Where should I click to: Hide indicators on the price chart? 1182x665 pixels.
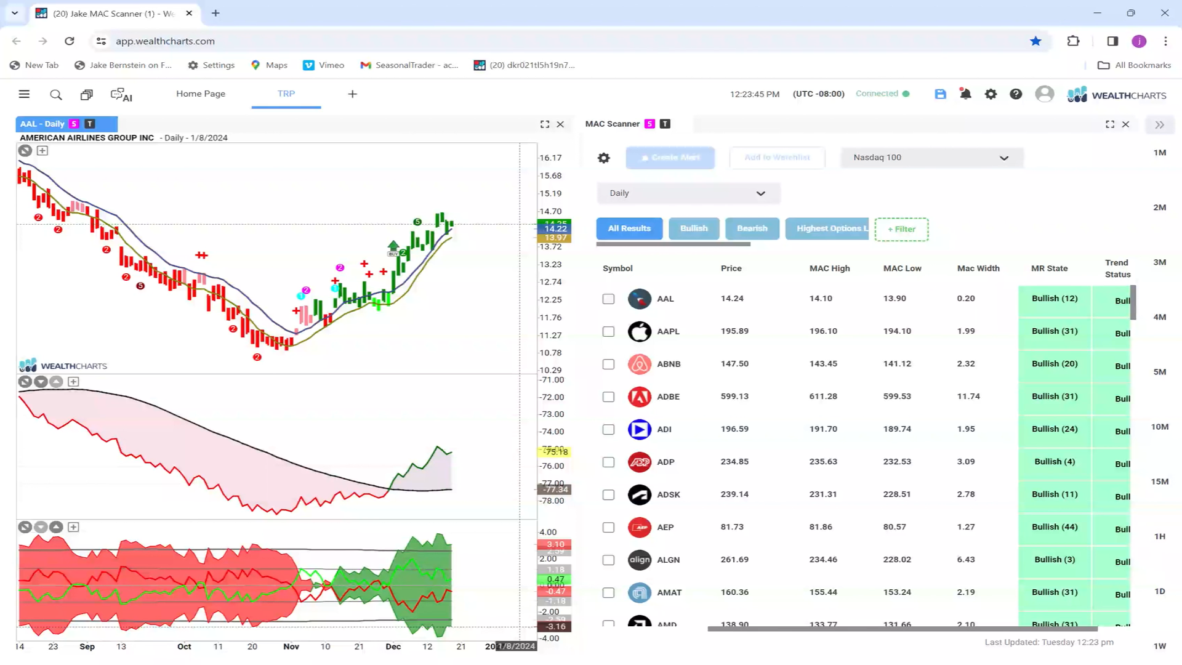25,151
